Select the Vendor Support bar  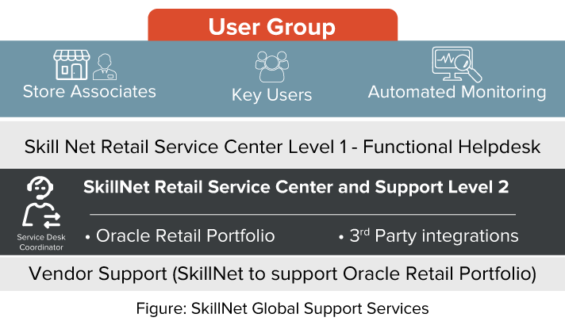(282, 274)
